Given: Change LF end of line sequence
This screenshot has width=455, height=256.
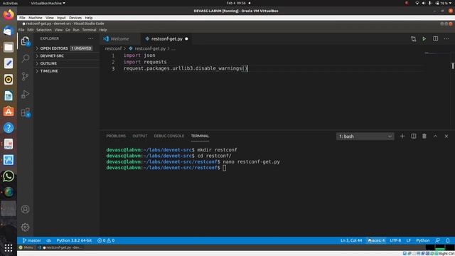Looking at the screenshot, I should (408, 240).
